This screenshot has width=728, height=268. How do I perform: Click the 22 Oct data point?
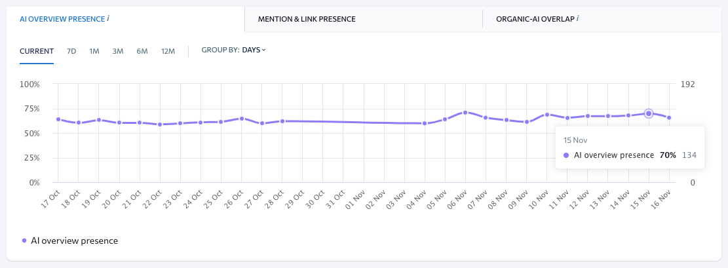coord(160,124)
